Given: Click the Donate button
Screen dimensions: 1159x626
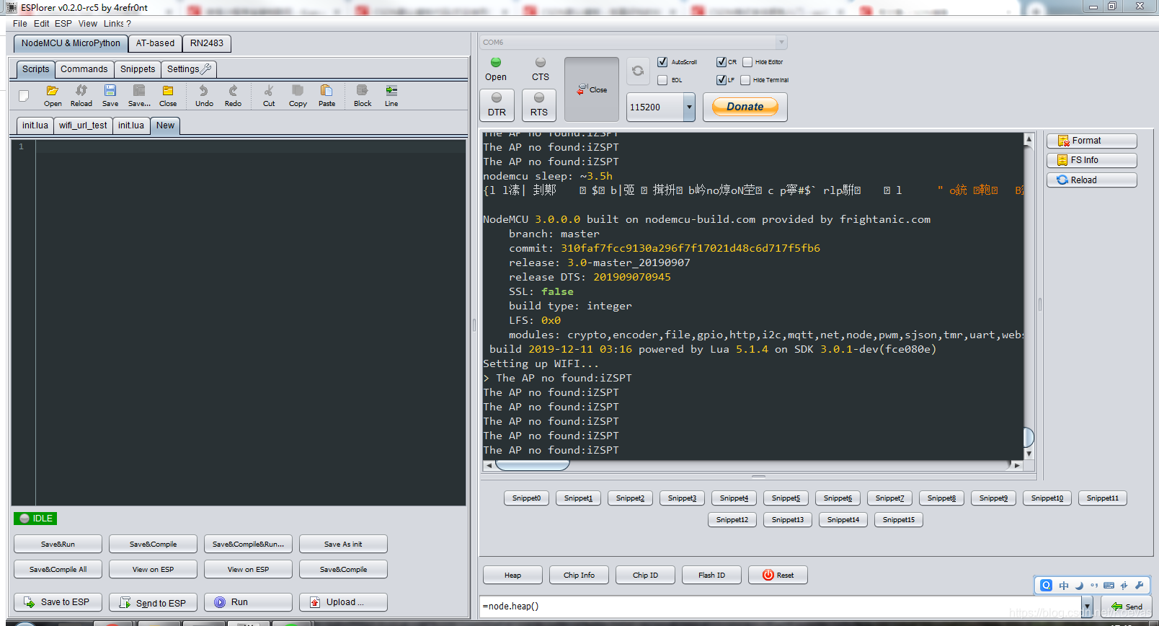Looking at the screenshot, I should point(745,107).
